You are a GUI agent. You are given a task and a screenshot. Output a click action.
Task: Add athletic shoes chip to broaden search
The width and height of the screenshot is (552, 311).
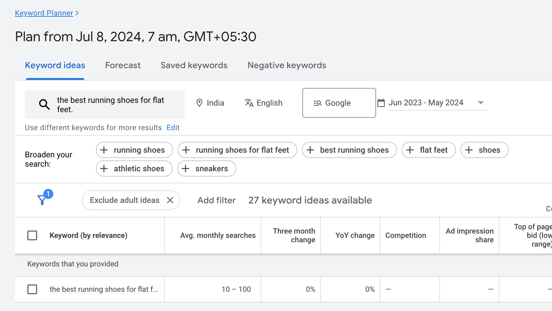(134, 169)
